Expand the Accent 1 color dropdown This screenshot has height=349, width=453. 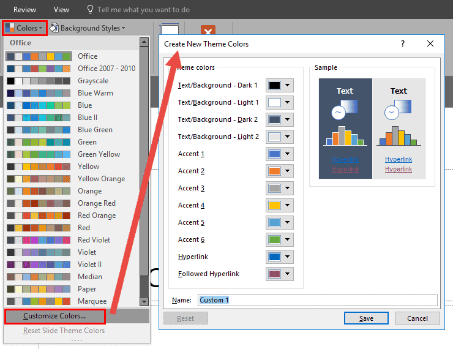tap(287, 154)
